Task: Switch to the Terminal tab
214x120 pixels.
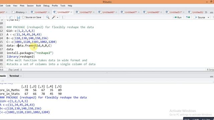Action: pos(14,76)
